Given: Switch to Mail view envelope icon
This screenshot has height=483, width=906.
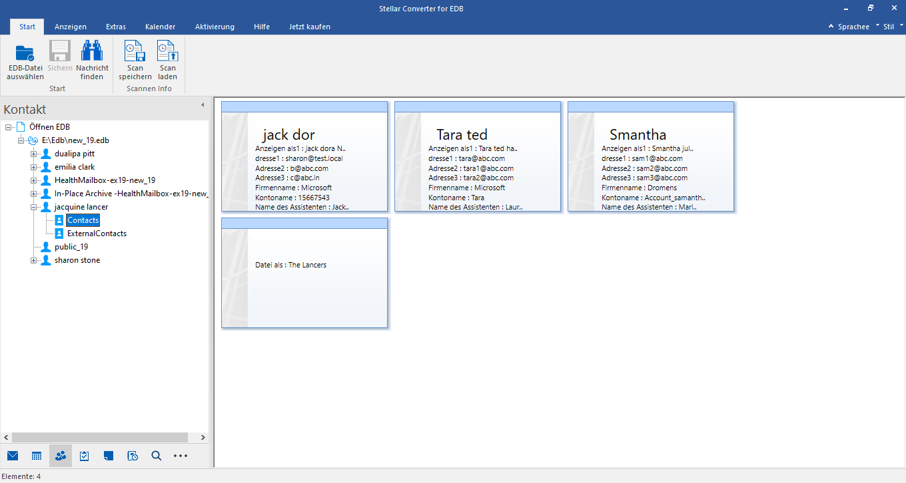Looking at the screenshot, I should coord(13,456).
